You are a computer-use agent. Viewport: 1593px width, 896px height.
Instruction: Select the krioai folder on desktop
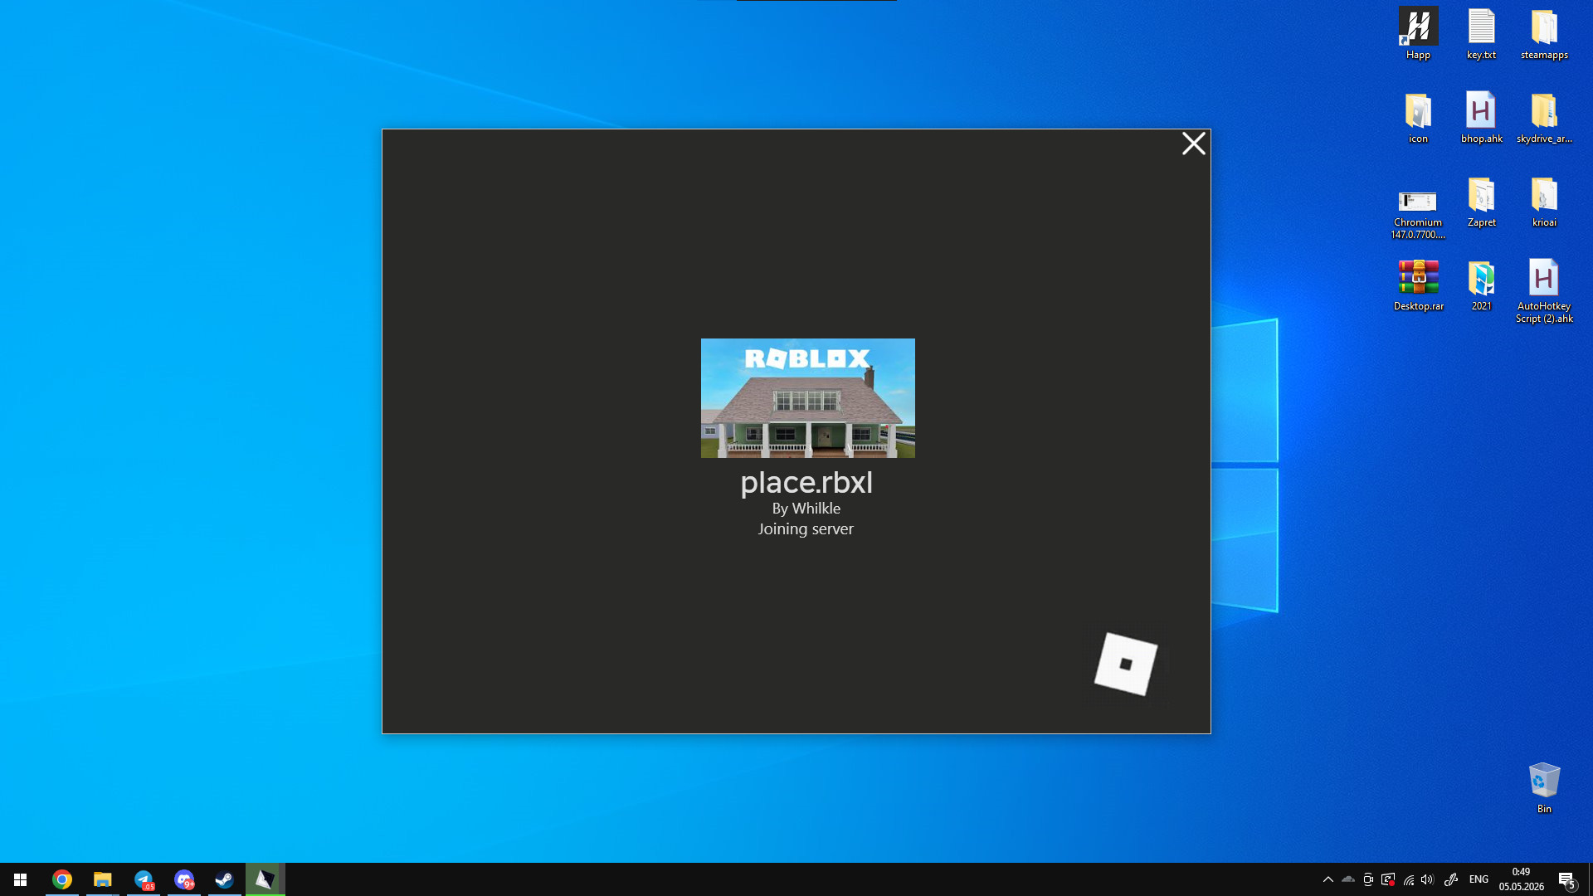click(1544, 202)
